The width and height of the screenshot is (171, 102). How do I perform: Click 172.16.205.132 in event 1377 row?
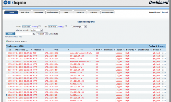click(x=52, y=61)
